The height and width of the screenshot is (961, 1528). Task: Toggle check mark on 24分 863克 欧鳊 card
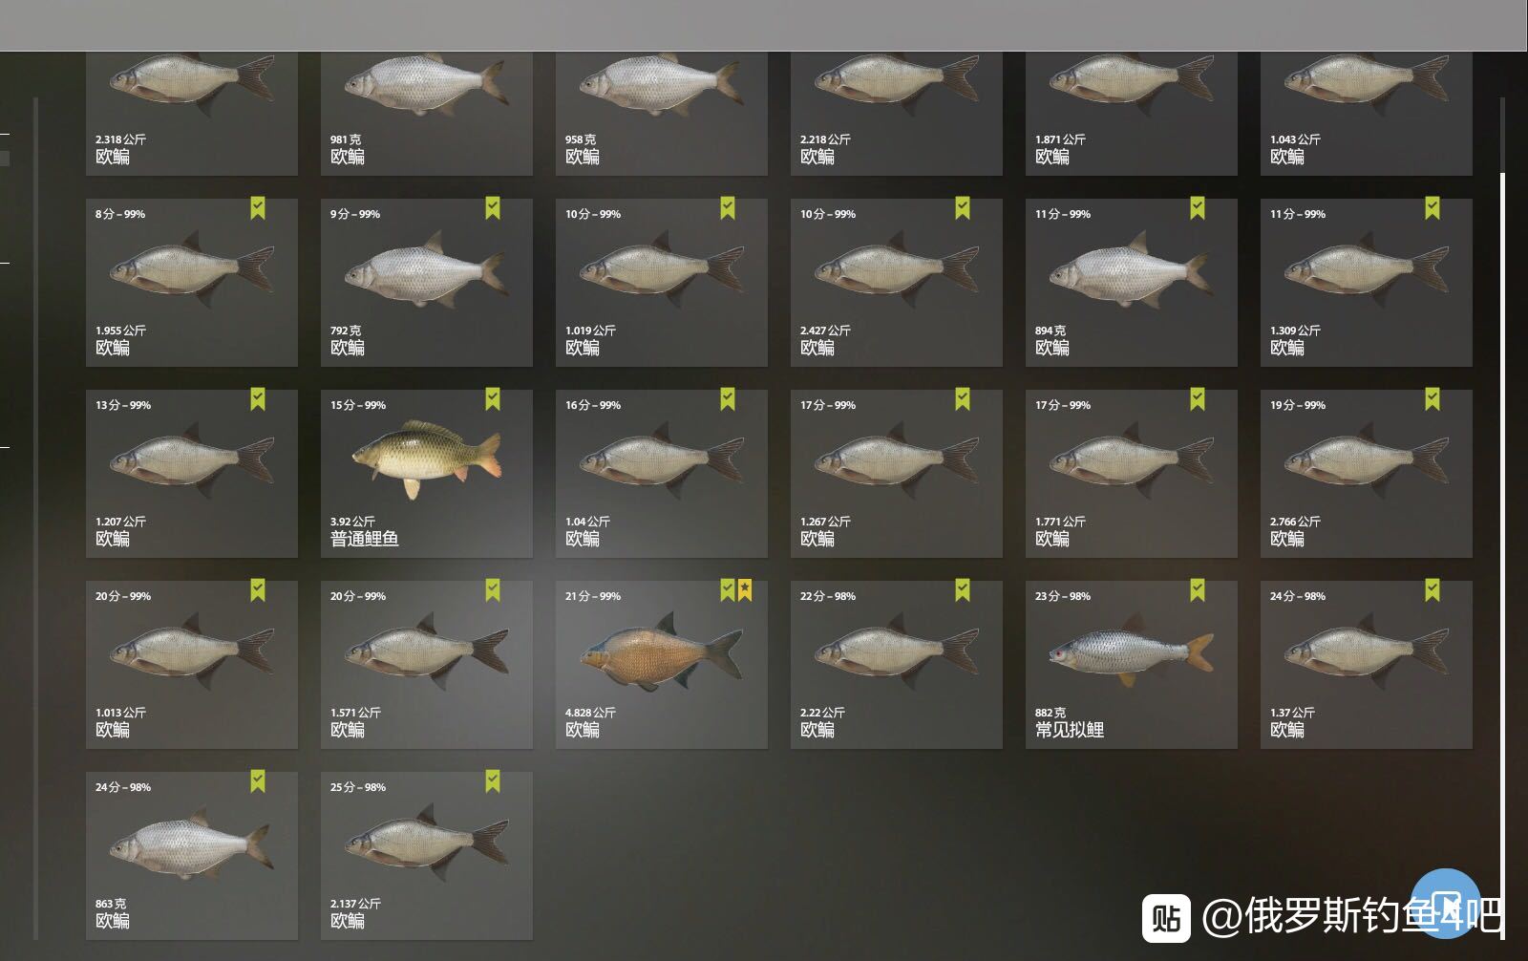click(258, 781)
